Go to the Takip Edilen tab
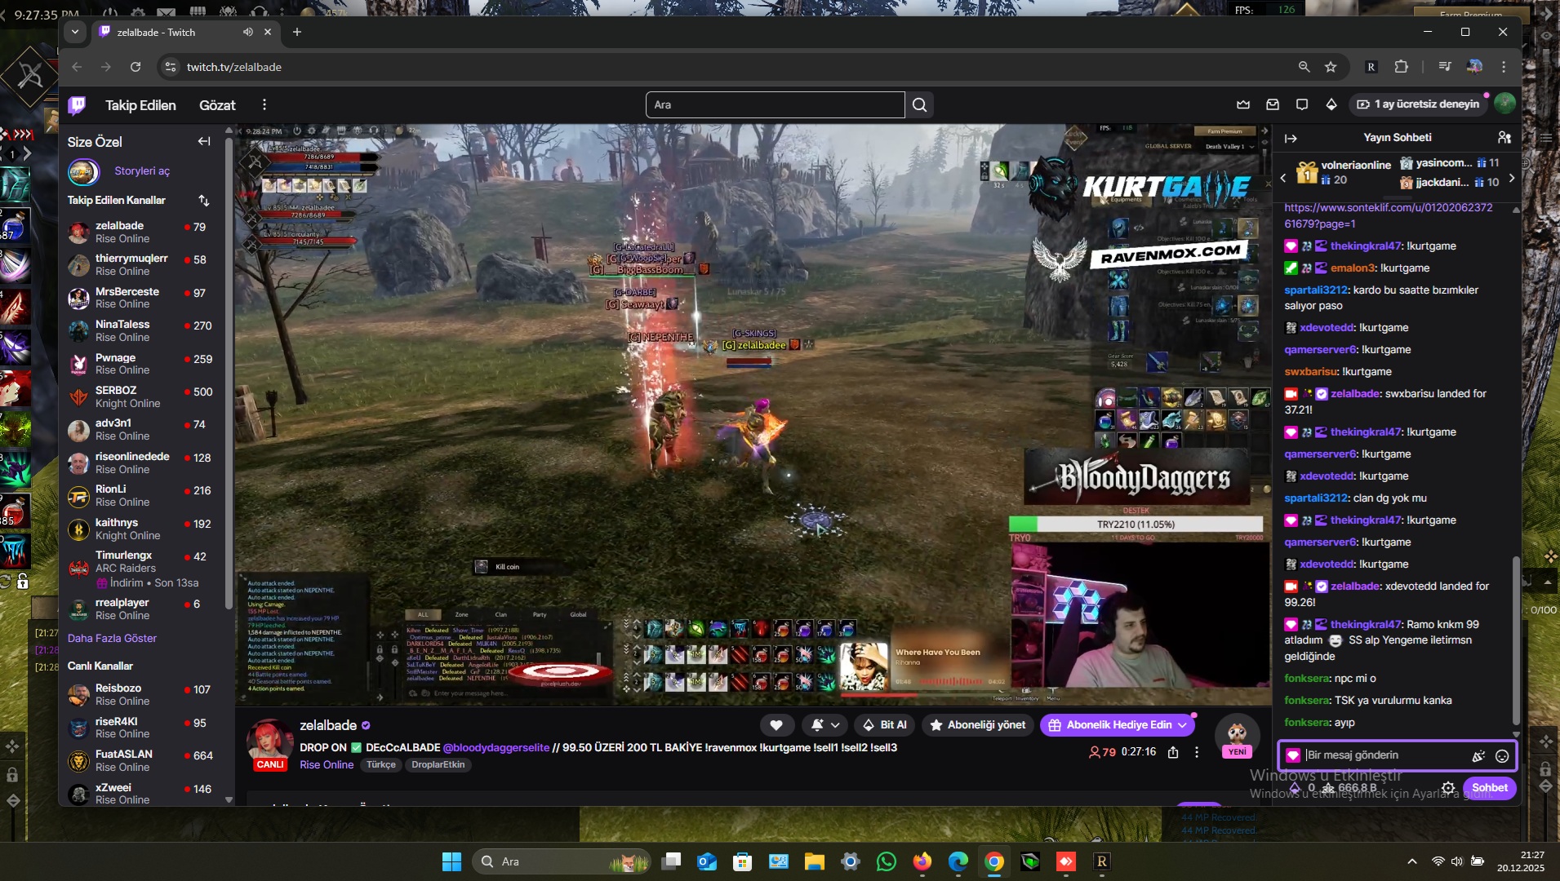The height and width of the screenshot is (881, 1560). pos(140,105)
